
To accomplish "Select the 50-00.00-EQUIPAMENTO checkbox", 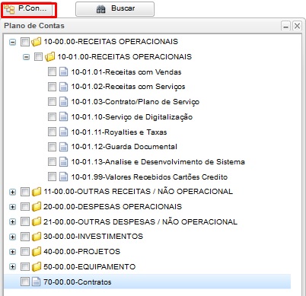I will pyautogui.click(x=25, y=266).
